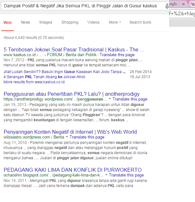Open the Videos tab
This screenshot has height=202, width=195.
coord(93,22)
